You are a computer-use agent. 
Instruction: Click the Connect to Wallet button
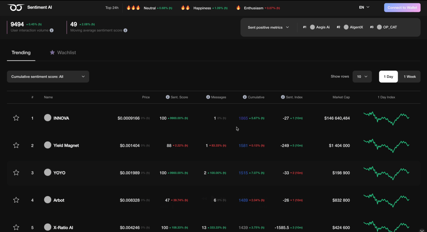pyautogui.click(x=402, y=7)
